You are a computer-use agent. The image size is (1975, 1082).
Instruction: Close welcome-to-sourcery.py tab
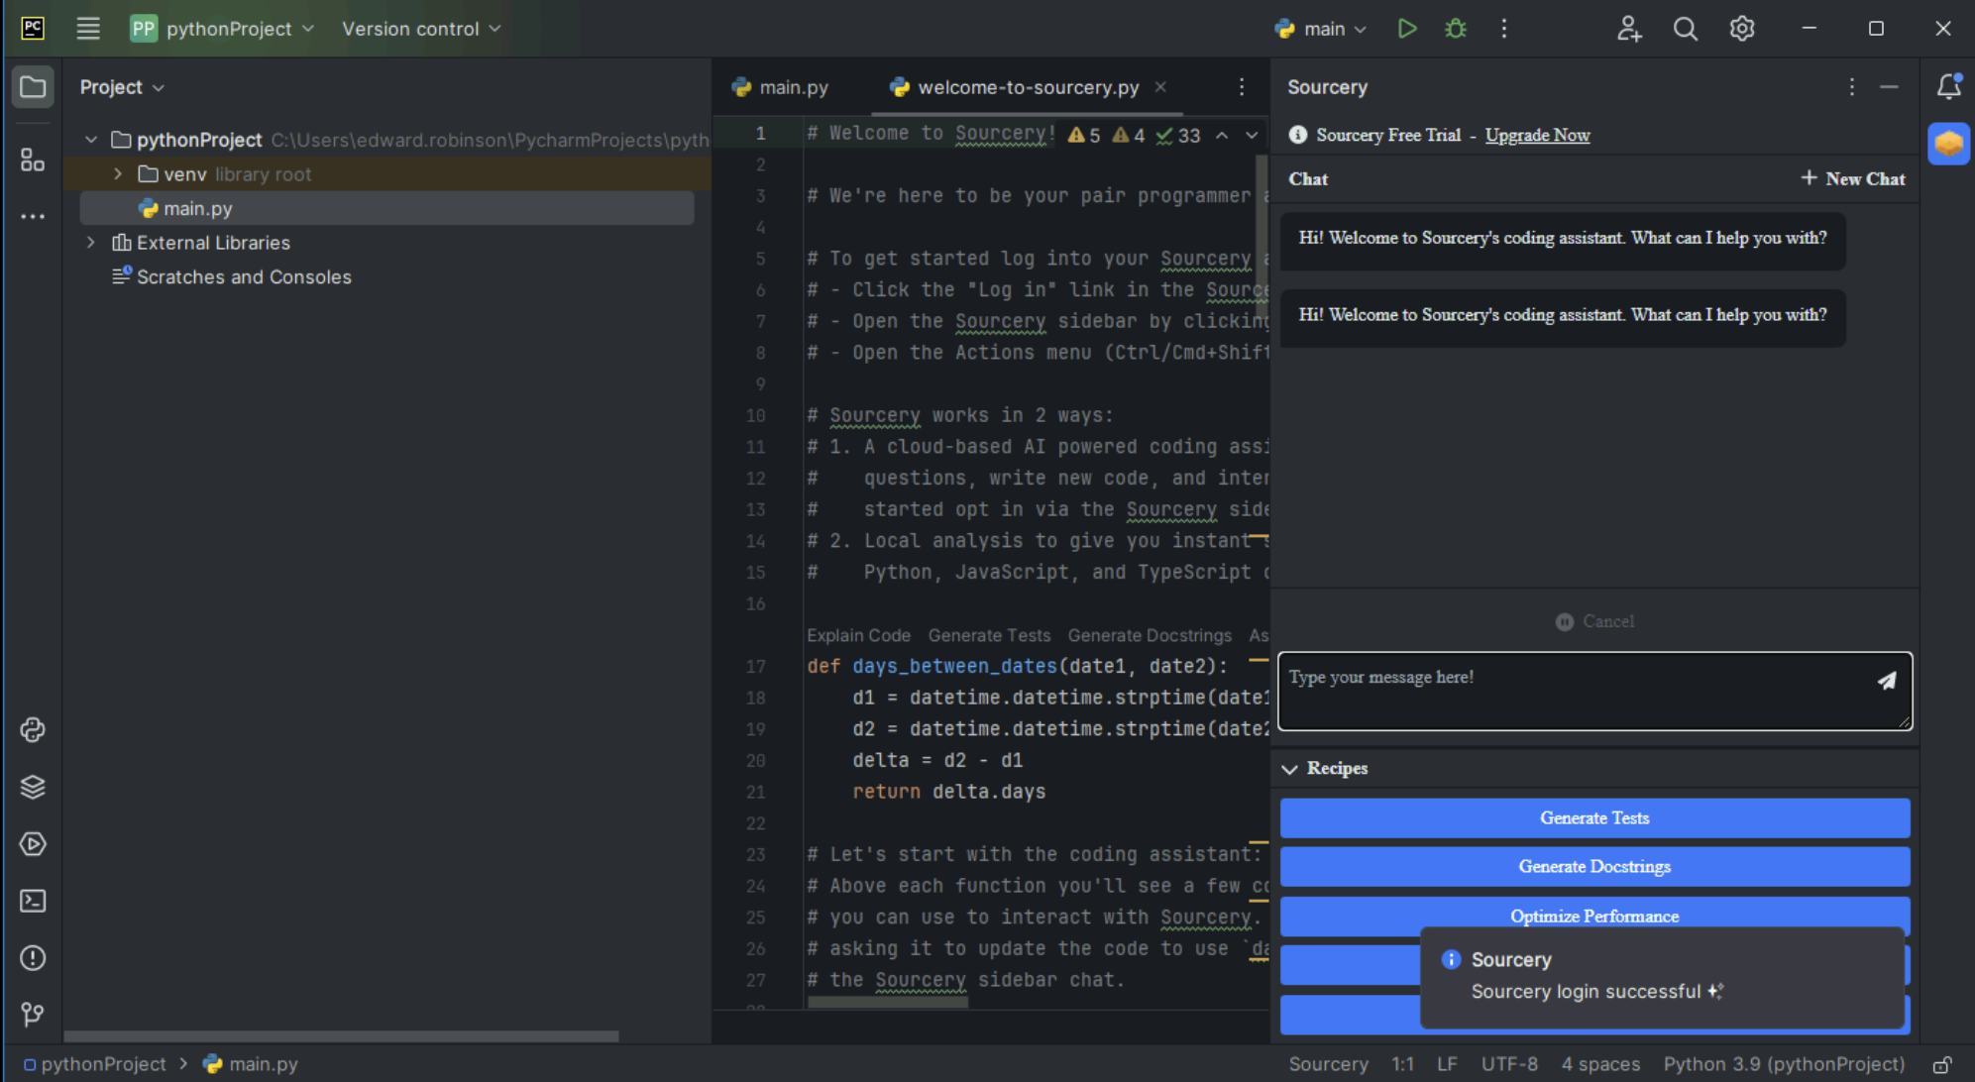click(1160, 87)
